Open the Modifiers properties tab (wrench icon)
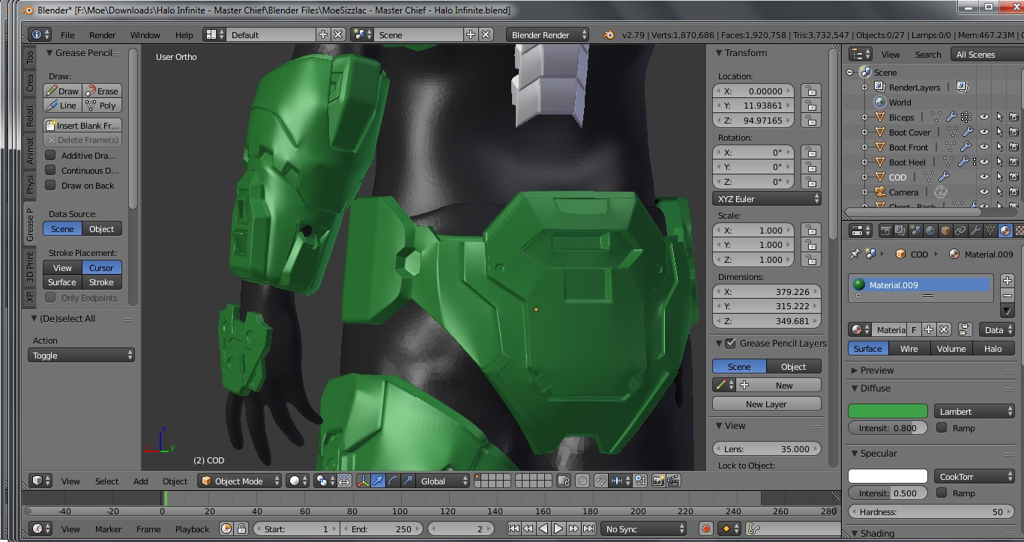Image resolution: width=1024 pixels, height=542 pixels. [x=975, y=231]
